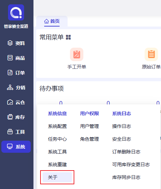
Task: Open the 资料 sidebar section
Action: pos(16,43)
